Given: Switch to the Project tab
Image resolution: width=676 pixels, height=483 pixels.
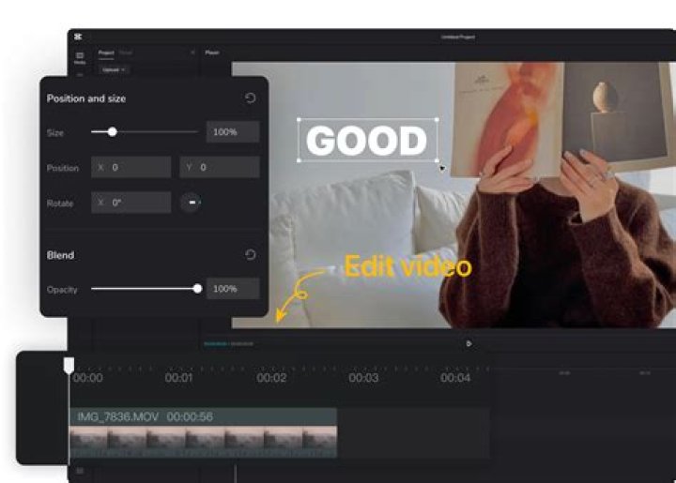Looking at the screenshot, I should 106,53.
